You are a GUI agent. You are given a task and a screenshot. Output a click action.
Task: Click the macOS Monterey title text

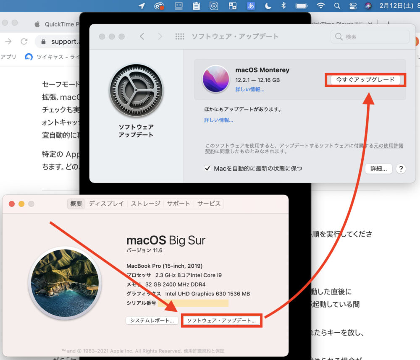pyautogui.click(x=262, y=70)
